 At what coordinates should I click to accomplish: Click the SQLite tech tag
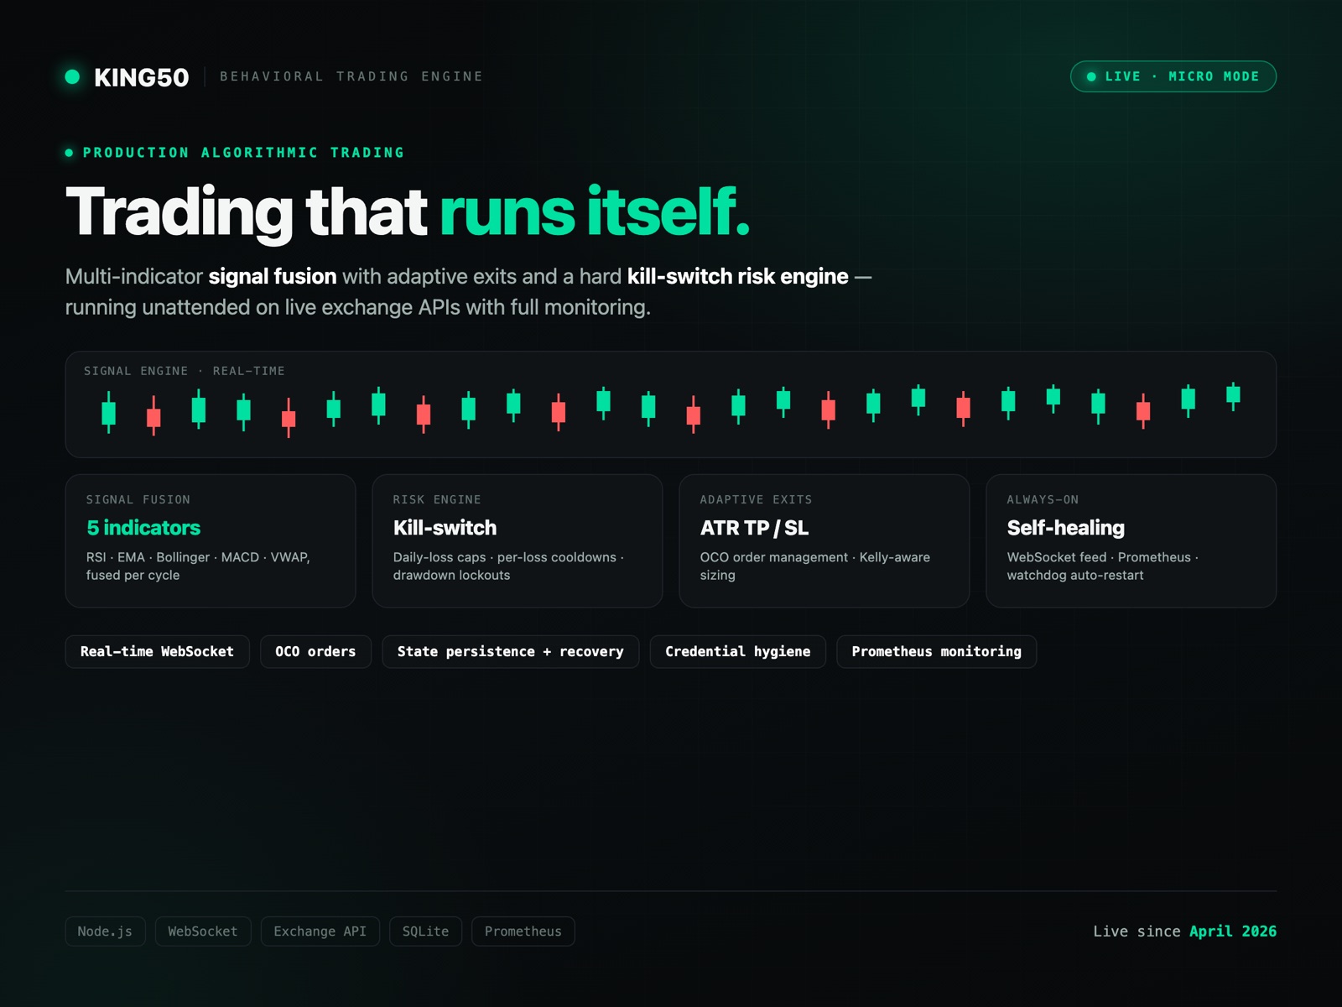pyautogui.click(x=426, y=931)
